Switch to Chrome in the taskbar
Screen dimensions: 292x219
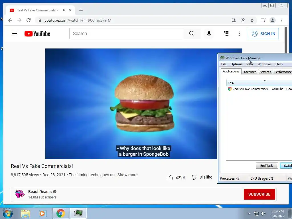pyautogui.click(x=60, y=213)
